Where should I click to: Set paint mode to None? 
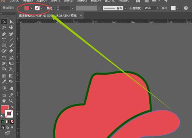pos(12,122)
